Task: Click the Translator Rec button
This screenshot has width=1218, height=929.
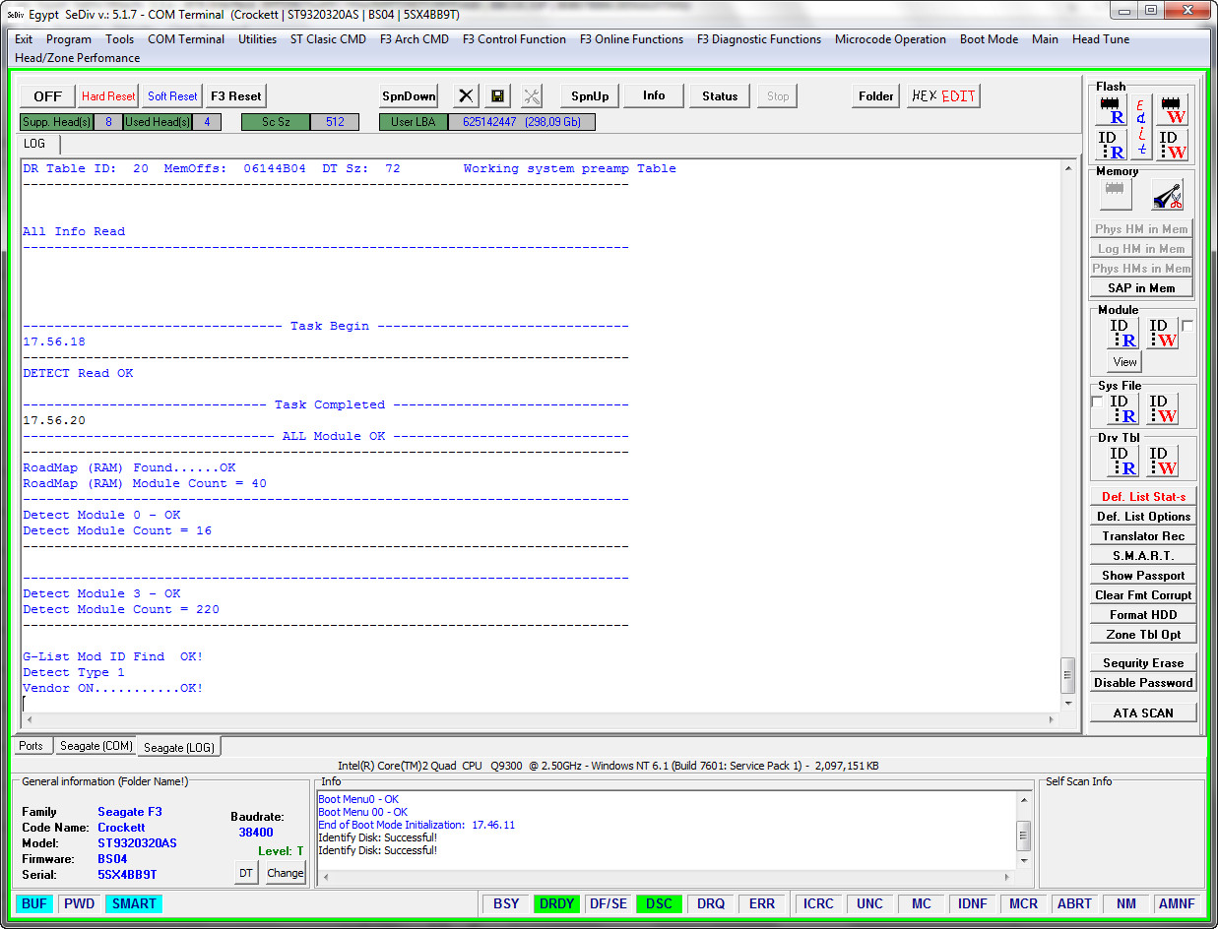Action: 1143,536
